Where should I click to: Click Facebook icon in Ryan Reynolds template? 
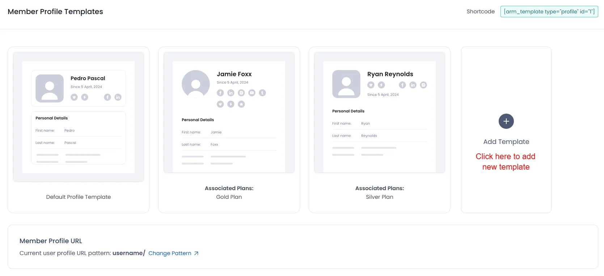pyautogui.click(x=402, y=85)
